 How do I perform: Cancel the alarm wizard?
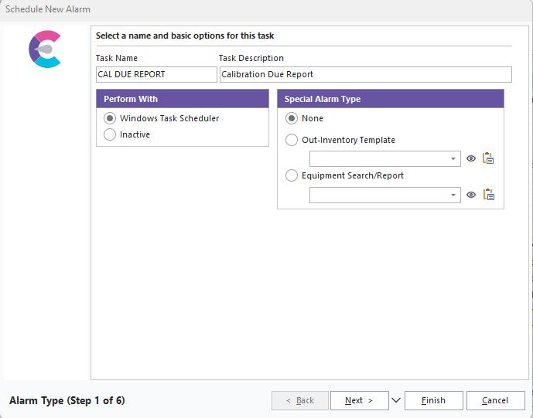click(x=495, y=400)
